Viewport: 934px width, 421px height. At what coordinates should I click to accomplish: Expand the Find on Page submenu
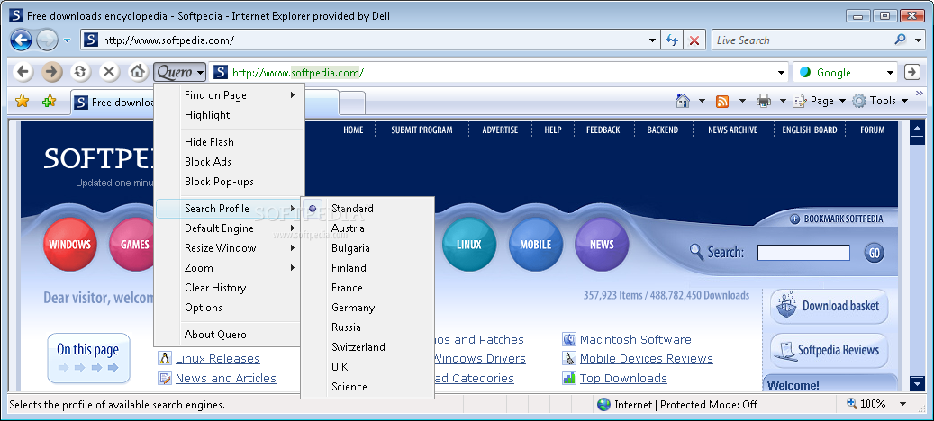[230, 95]
